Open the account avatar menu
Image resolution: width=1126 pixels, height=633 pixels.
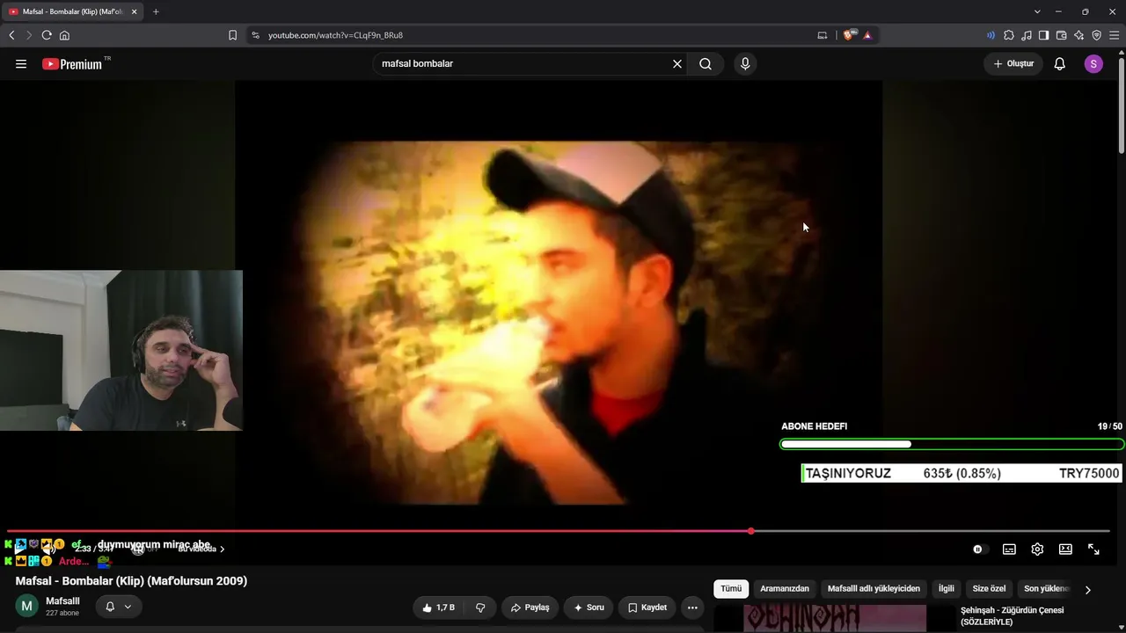[x=1093, y=64]
